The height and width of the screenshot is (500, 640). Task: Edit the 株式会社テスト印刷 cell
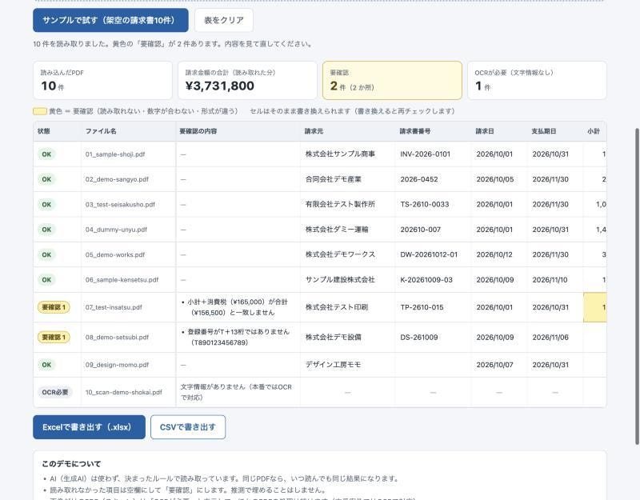tap(348, 307)
